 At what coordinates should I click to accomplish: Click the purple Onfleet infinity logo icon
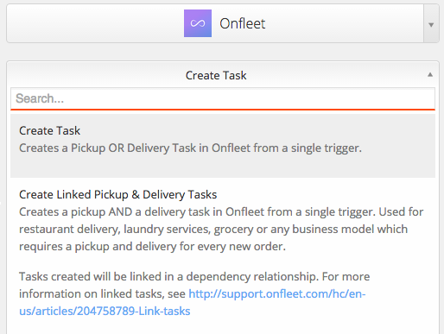click(x=198, y=23)
